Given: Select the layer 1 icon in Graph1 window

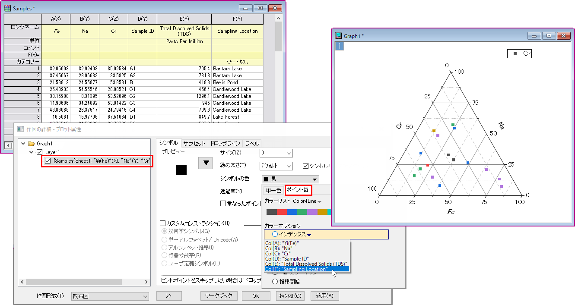Looking at the screenshot, I should point(340,46).
